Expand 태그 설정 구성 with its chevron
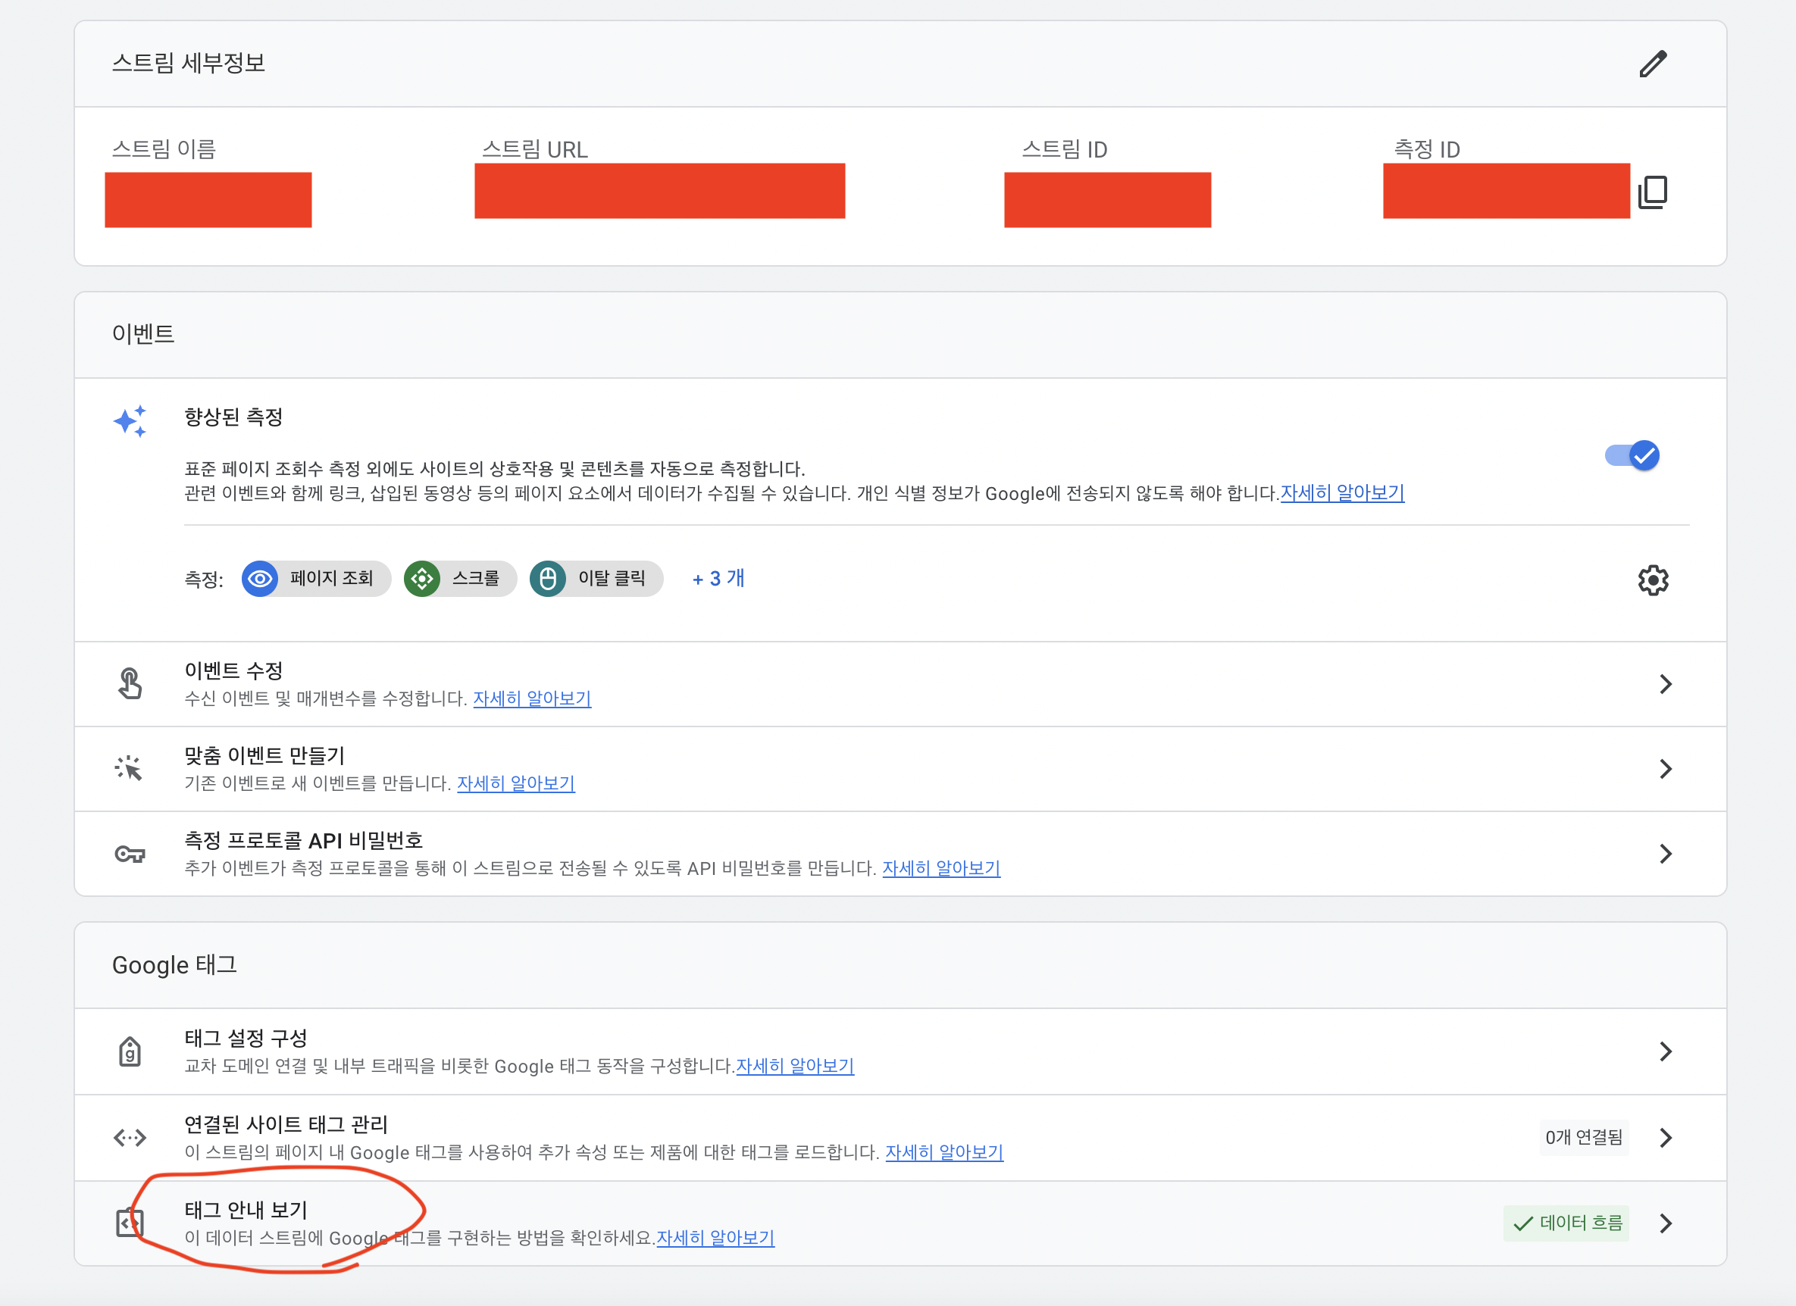 [1666, 1052]
